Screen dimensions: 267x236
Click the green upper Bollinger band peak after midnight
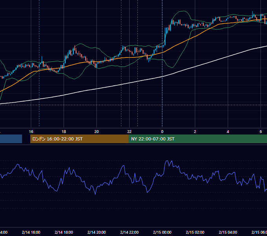[183, 11]
